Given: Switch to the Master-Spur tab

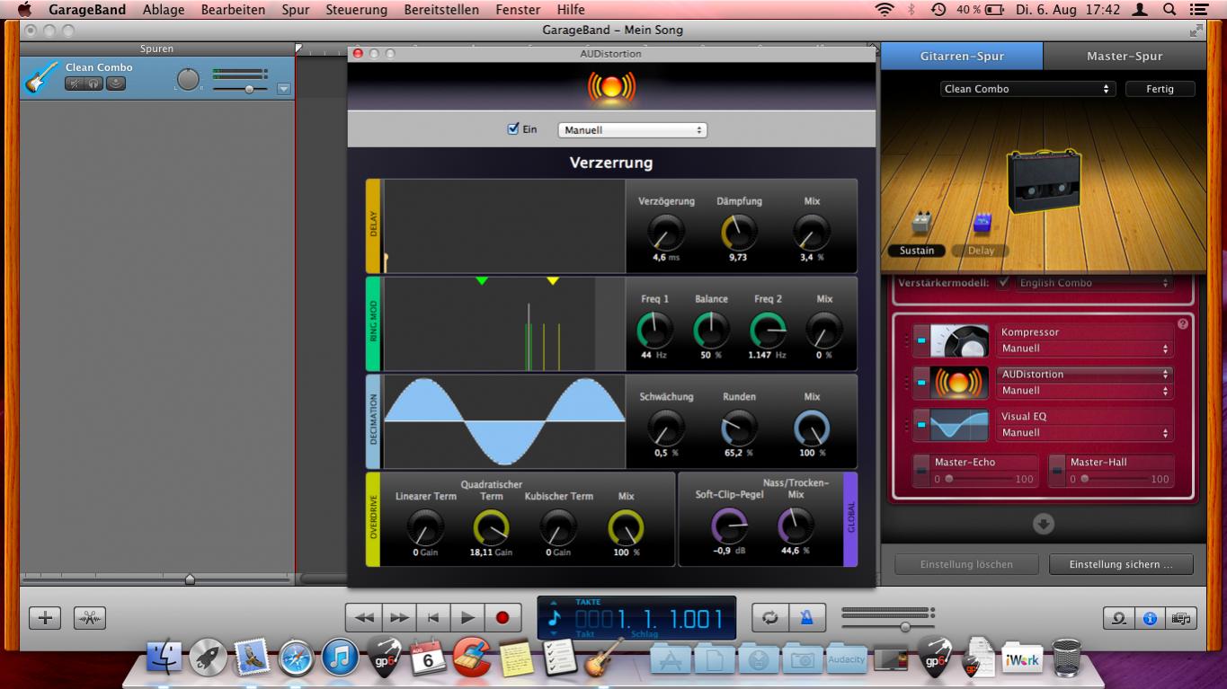Looking at the screenshot, I should 1124,56.
